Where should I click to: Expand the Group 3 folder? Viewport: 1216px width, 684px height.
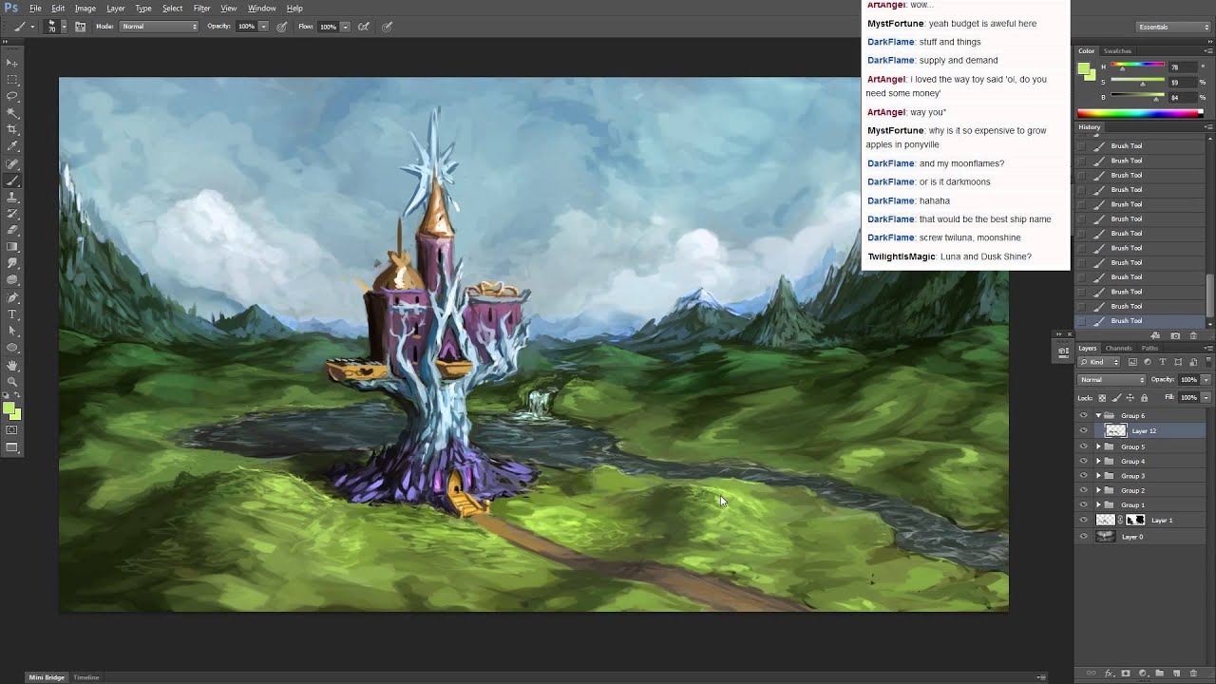pyautogui.click(x=1098, y=476)
